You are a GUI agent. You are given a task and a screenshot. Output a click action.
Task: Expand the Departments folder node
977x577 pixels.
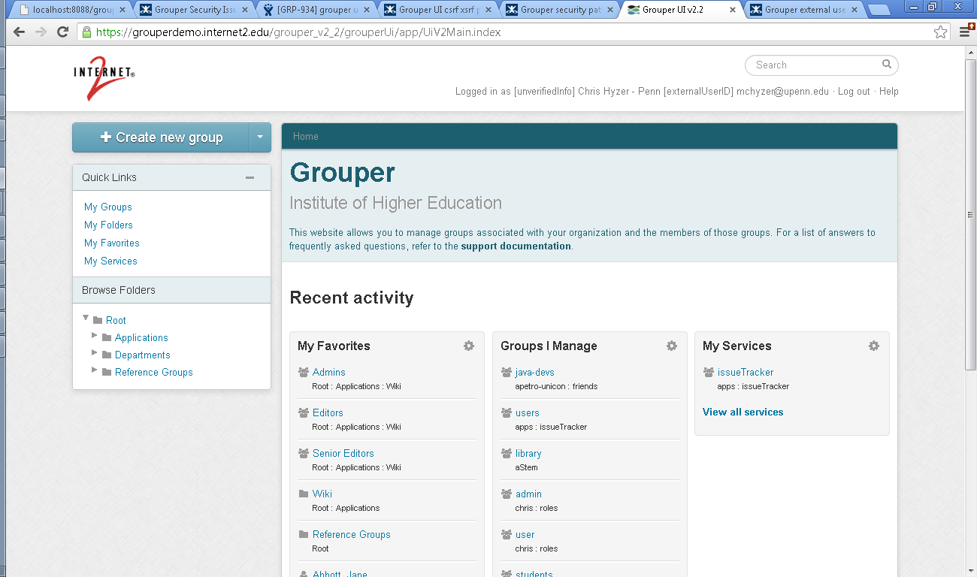95,353
